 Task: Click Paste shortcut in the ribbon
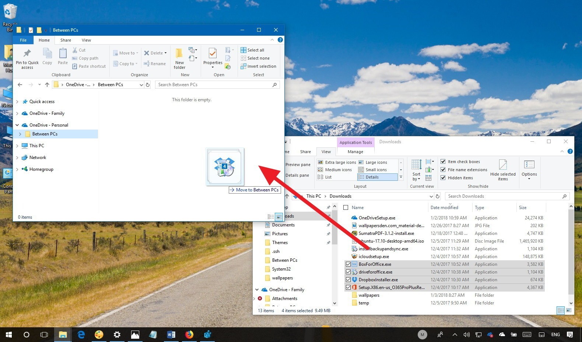pos(89,66)
